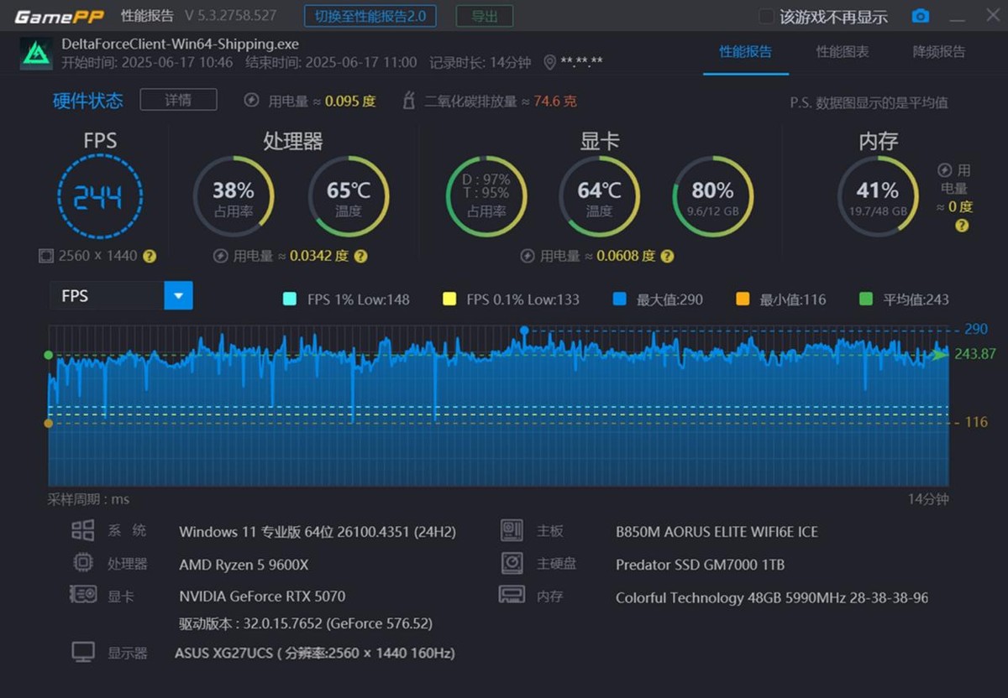The width and height of the screenshot is (1008, 698).
Task: Click the main hard disk icon
Action: pos(512,563)
